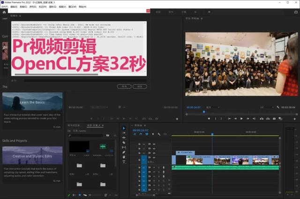Open the 剪辑(C) menu
300x199 pixels.
23,7
